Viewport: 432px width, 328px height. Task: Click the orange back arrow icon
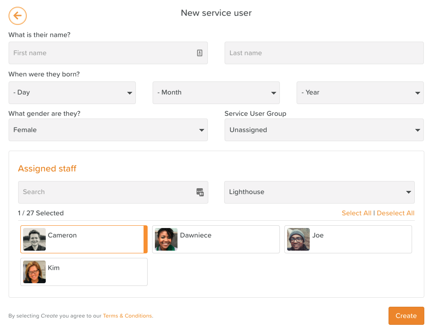18,16
